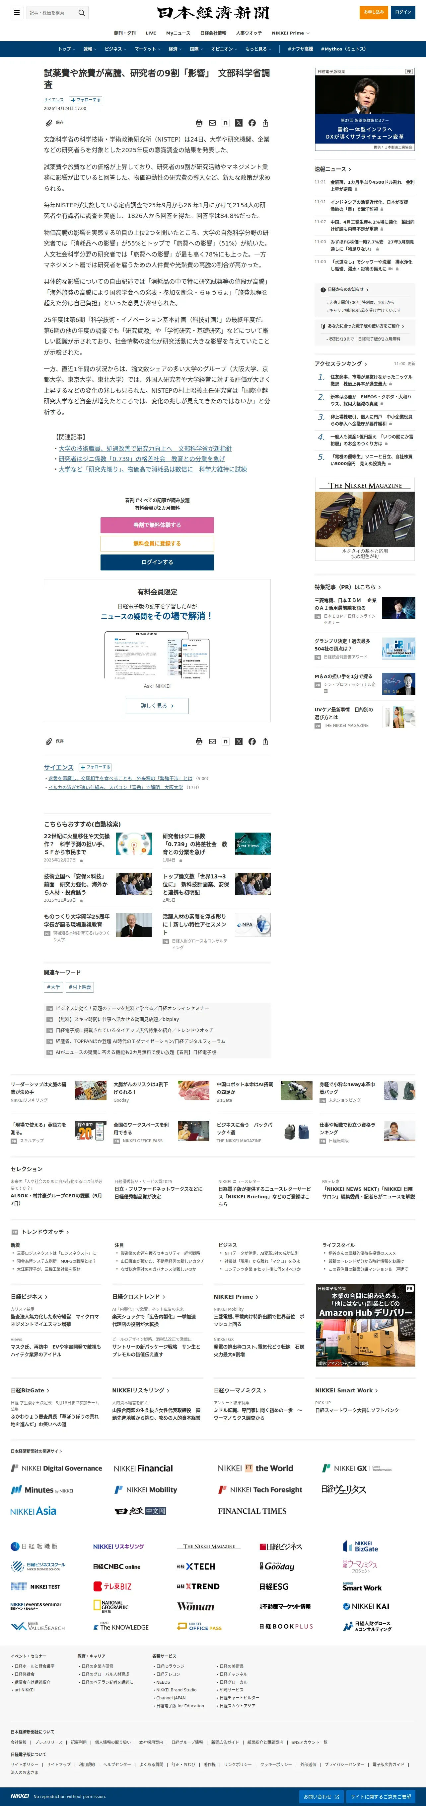Click the X icon below the Ask! NIKKEI box
426x1806 pixels.
pos(239,741)
